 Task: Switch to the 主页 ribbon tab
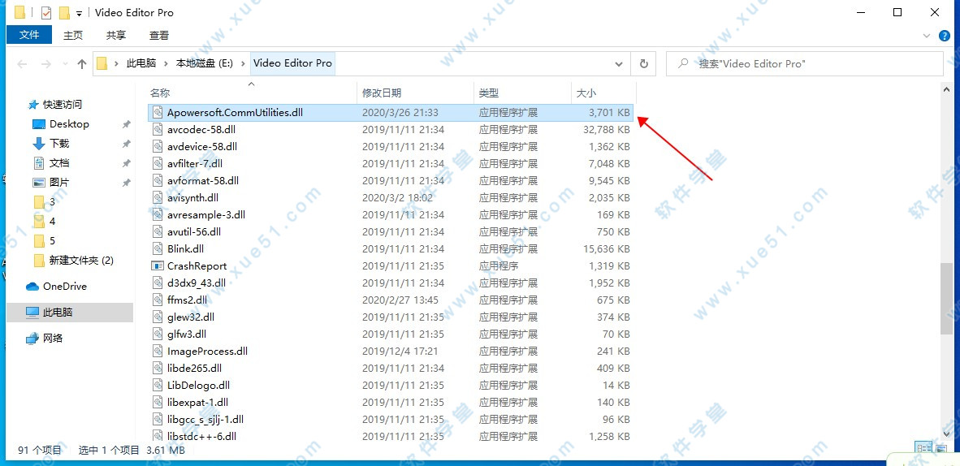[73, 36]
